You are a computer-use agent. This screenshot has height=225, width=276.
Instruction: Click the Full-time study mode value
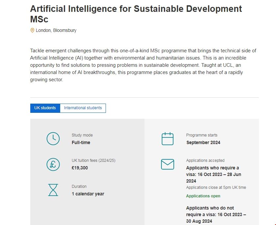pyautogui.click(x=81, y=142)
